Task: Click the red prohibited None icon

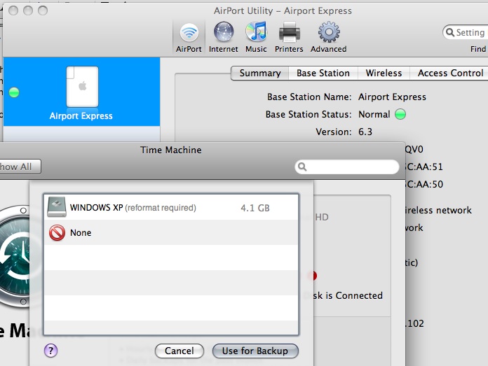Action: point(57,233)
